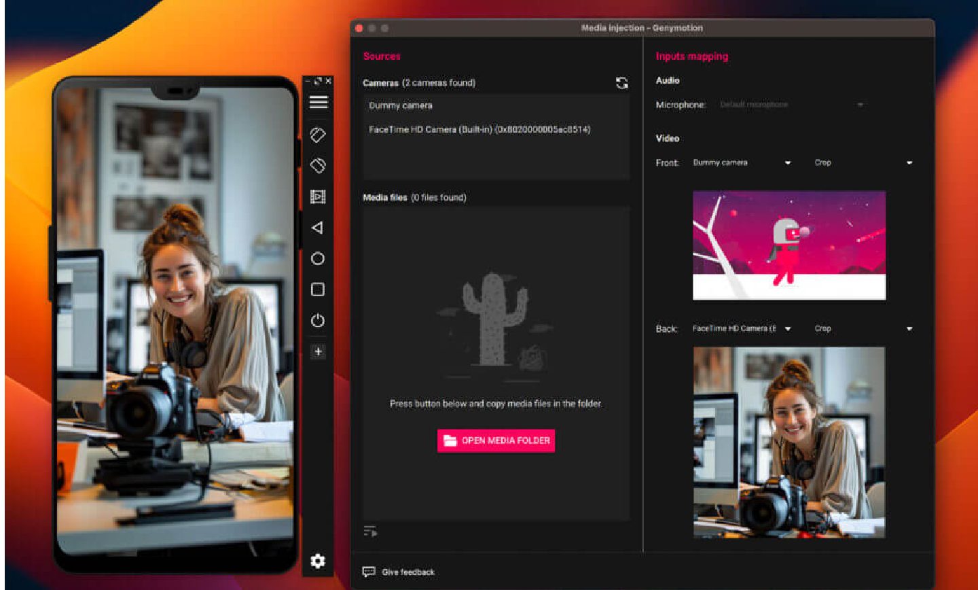The image size is (978, 590).
Task: Click the Back camera preview thumbnail
Action: (x=789, y=442)
